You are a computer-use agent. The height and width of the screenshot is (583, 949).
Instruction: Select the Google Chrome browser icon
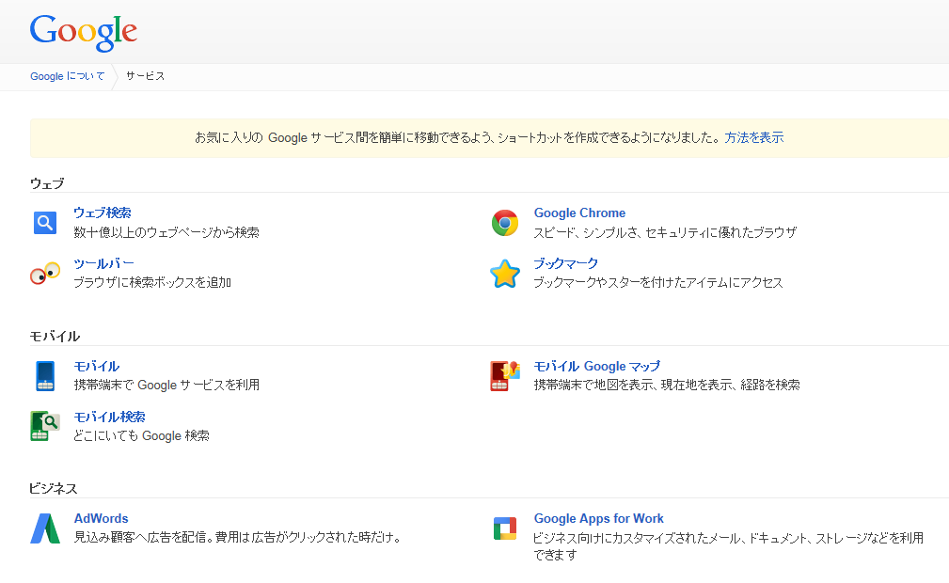(x=505, y=222)
